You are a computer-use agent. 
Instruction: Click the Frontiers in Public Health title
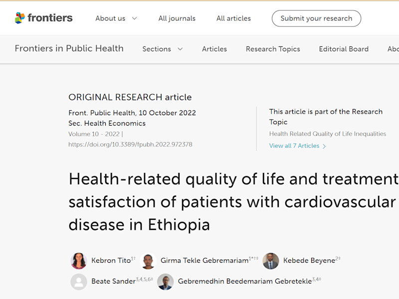tap(69, 48)
